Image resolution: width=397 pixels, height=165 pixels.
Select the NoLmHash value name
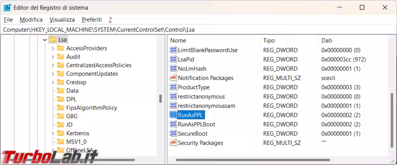point(192,68)
